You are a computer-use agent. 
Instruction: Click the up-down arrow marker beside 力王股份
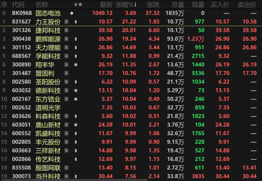coord(76,22)
